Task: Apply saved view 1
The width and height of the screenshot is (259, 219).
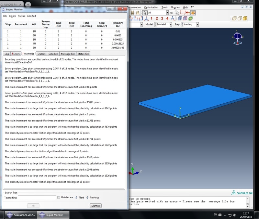Action: point(151,19)
